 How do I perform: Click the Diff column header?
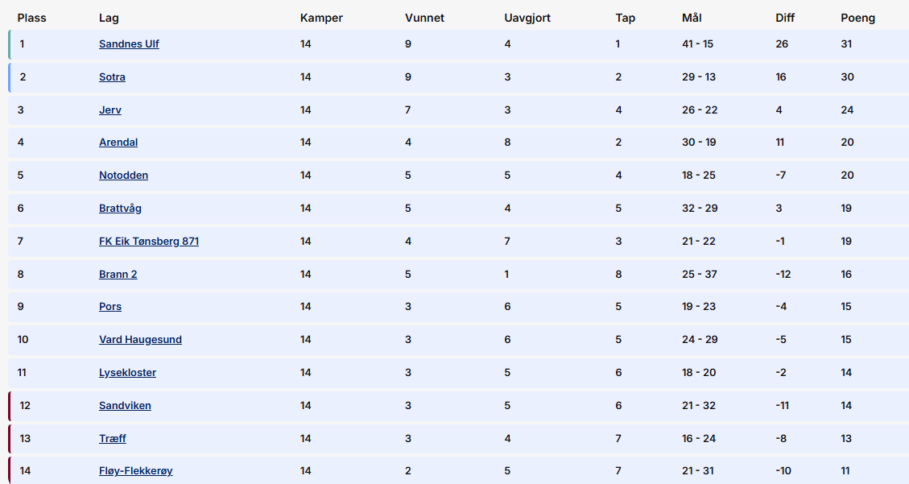click(785, 18)
